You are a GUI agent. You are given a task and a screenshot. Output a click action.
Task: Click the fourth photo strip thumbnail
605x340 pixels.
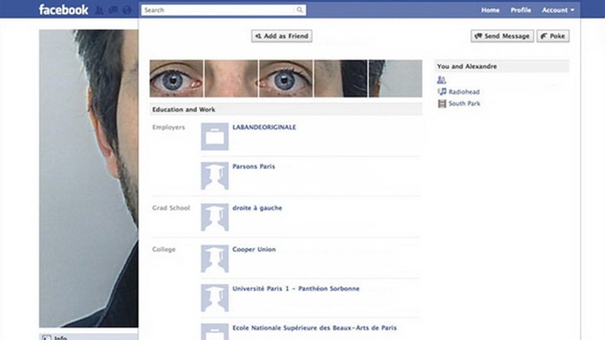340,78
